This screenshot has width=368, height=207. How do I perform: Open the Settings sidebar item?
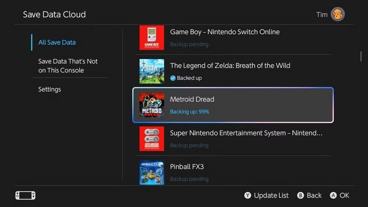click(x=49, y=89)
